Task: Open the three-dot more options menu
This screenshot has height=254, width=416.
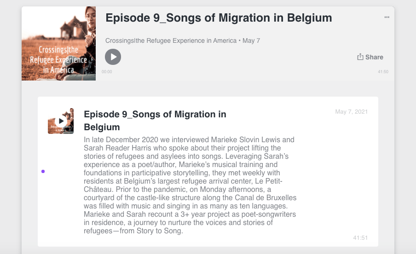Action: (x=387, y=17)
